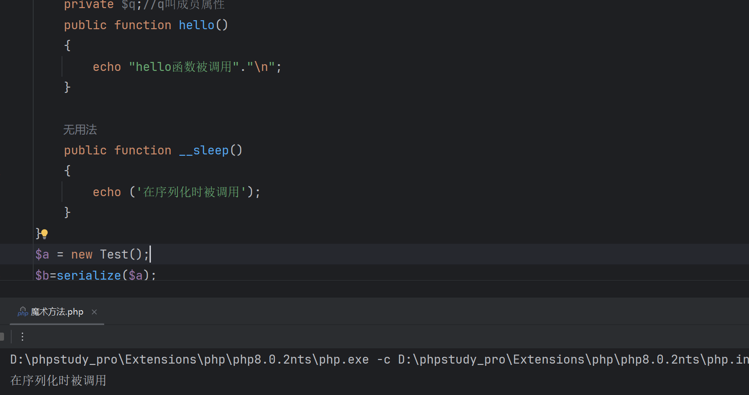Viewport: 749px width, 395px height.
Task: Click the string "hello函数被调用"
Action: pyautogui.click(x=184, y=67)
